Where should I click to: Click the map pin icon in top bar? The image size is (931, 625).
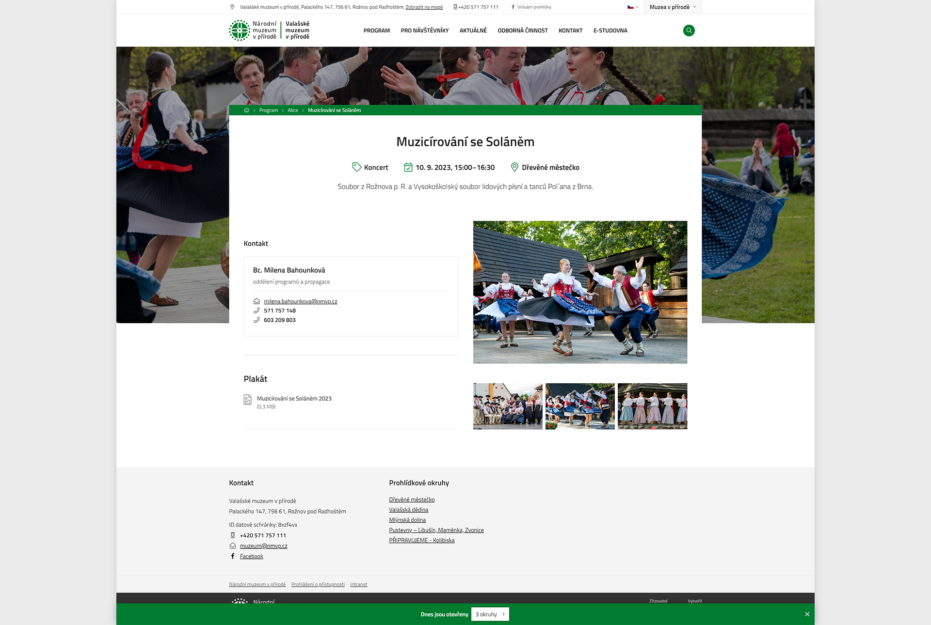[232, 7]
